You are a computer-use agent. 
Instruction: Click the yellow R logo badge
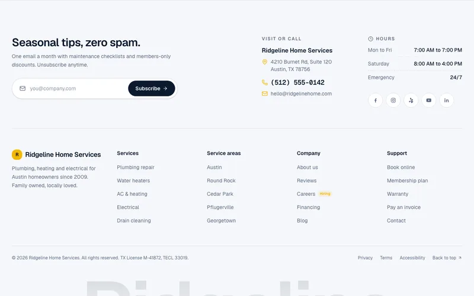coord(17,155)
